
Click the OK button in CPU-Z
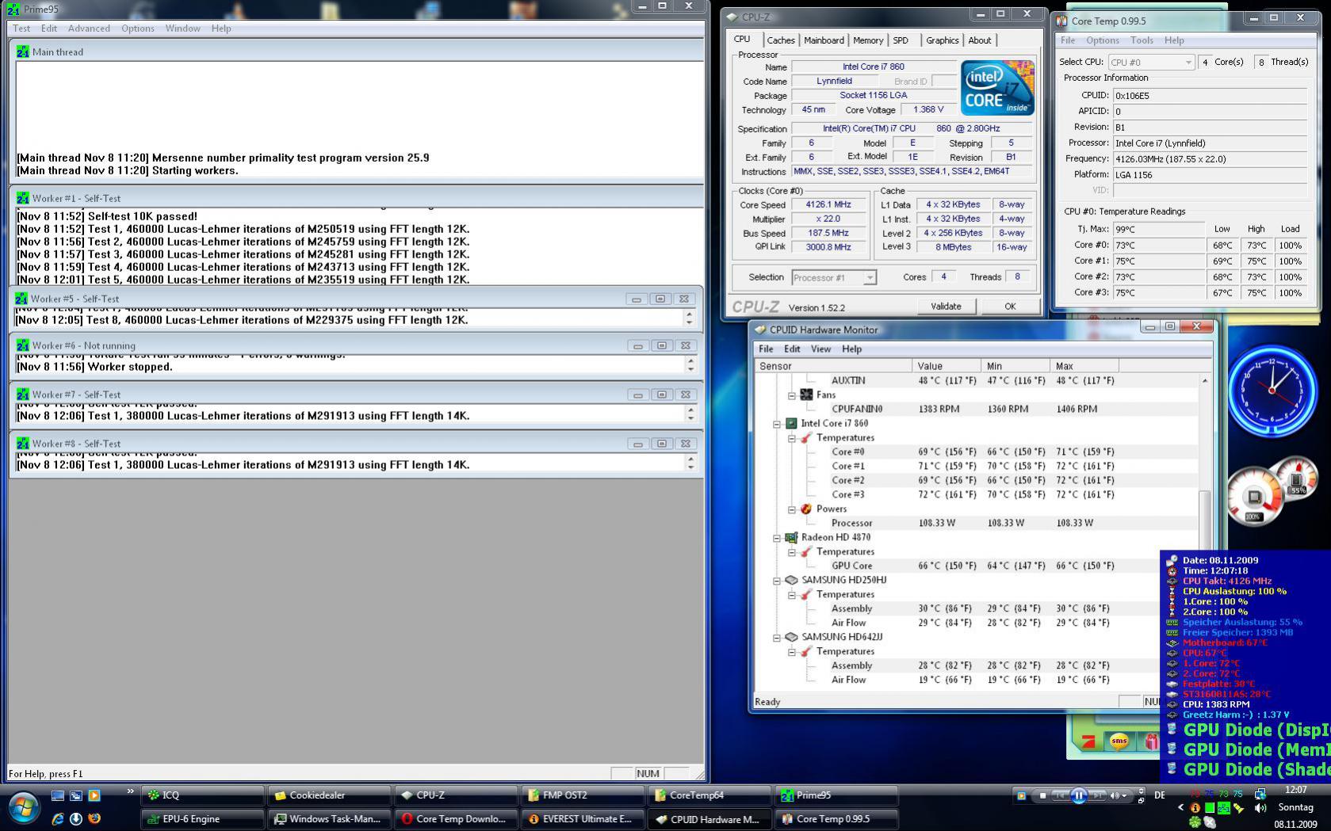[x=1010, y=307]
